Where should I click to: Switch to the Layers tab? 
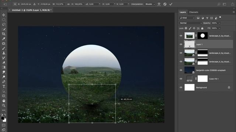point(183,12)
